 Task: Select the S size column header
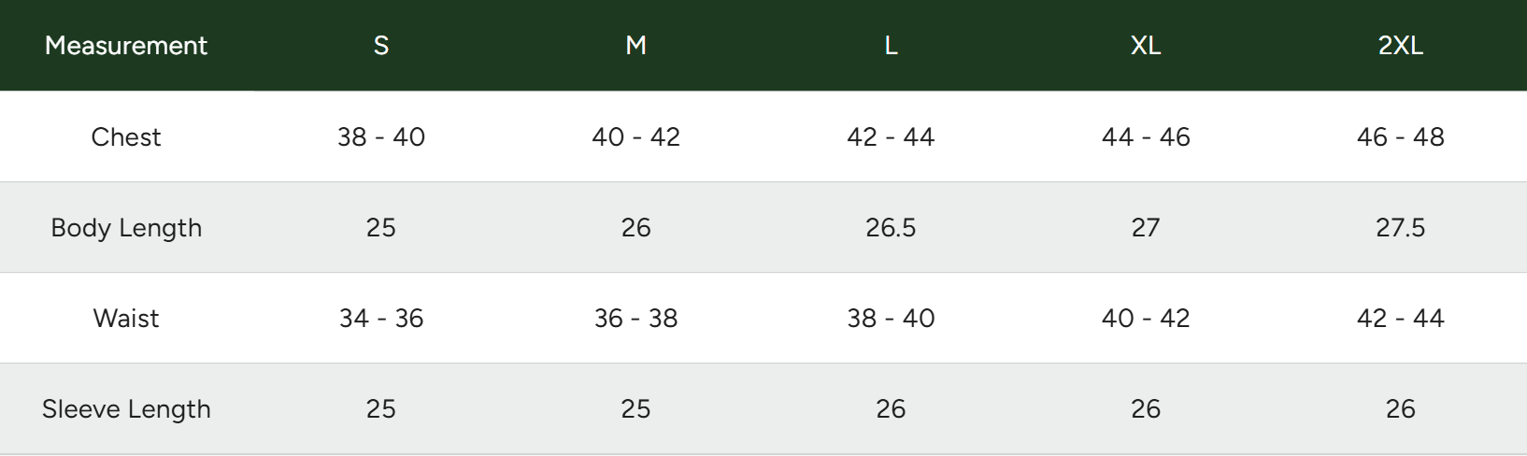(x=381, y=45)
